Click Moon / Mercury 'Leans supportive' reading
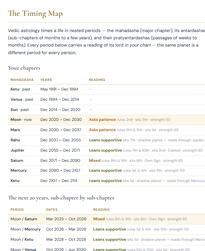Screen dimensions: 205x251 point(141,229)
